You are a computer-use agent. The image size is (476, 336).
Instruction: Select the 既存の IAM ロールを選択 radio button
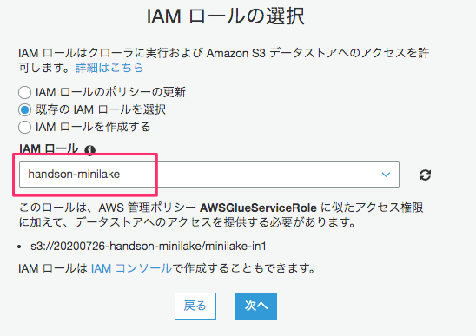(24, 109)
